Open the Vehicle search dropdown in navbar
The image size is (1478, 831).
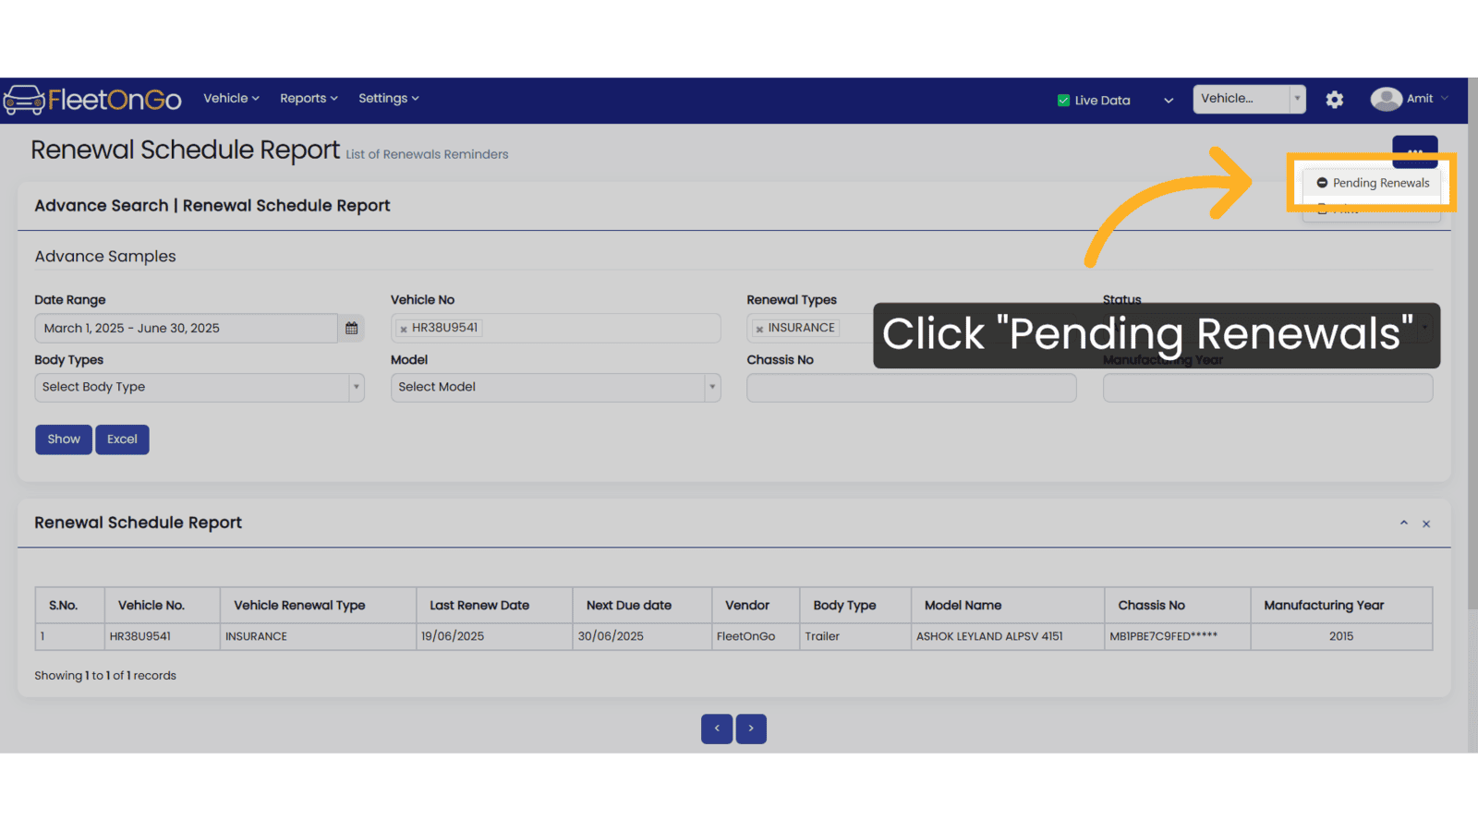(x=1249, y=99)
